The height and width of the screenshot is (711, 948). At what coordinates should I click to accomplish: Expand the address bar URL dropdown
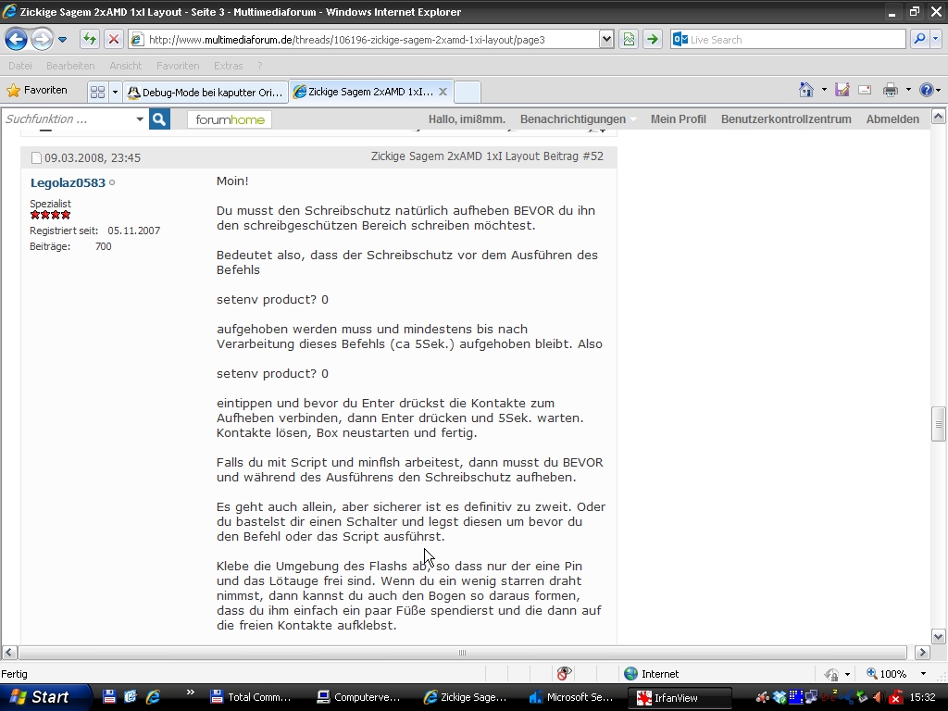pos(606,39)
